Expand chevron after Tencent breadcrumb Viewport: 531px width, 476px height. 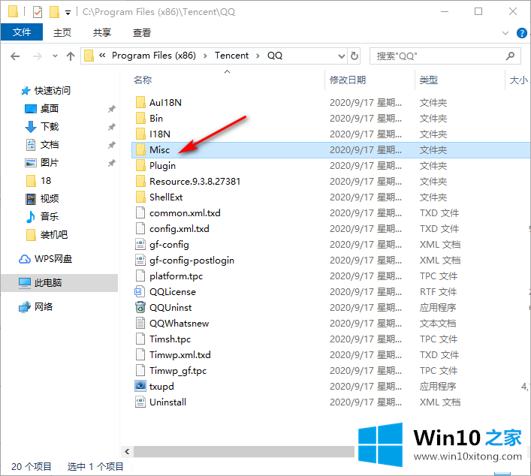[x=258, y=56]
